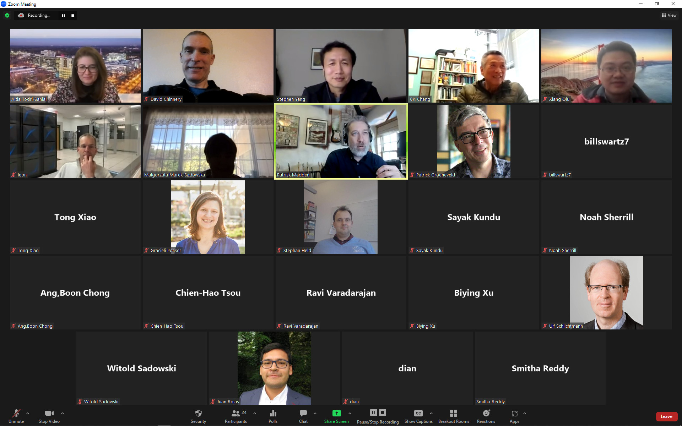Expand the audio options arrow beside Unmute

pyautogui.click(x=28, y=413)
